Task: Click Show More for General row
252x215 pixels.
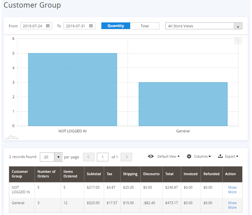Action: 232,205
